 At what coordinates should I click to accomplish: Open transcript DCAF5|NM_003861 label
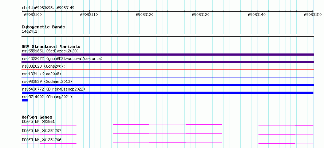pyautogui.click(x=38, y=121)
